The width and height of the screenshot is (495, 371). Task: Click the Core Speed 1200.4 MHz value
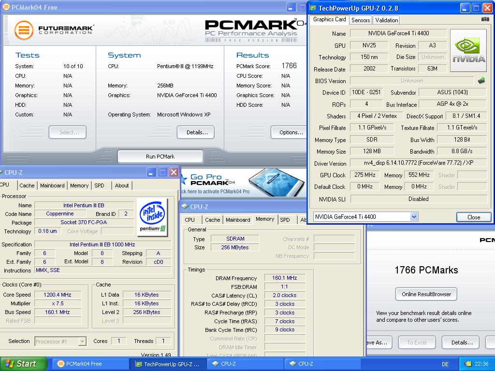[x=58, y=295]
